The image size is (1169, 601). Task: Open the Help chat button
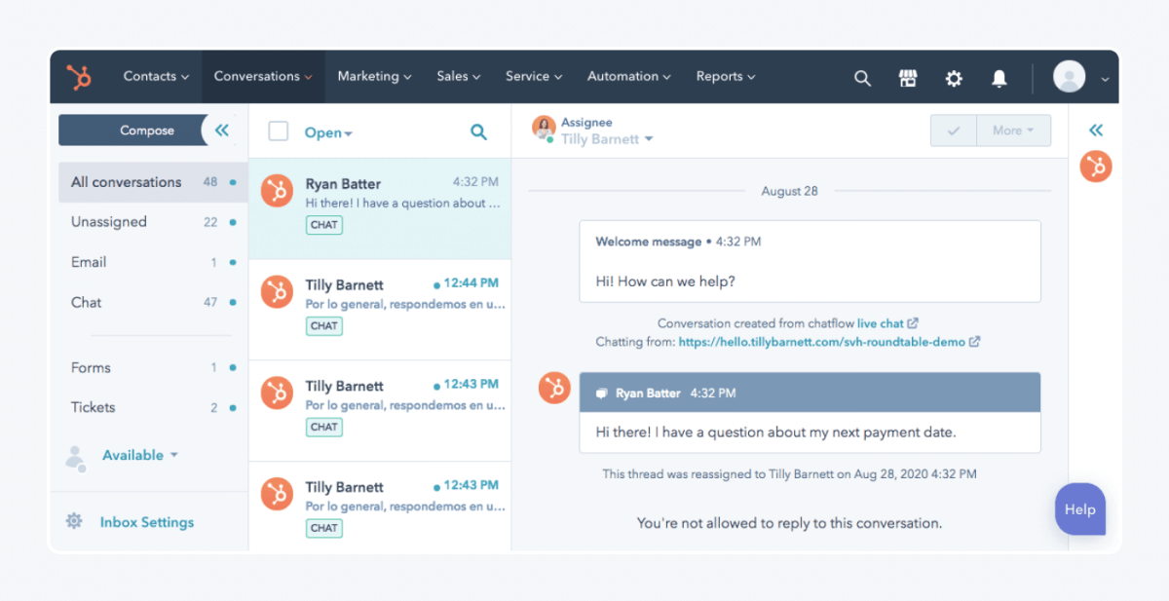(1079, 509)
